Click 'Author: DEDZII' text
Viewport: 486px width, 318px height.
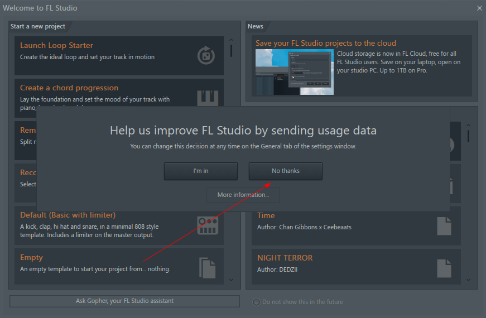[x=277, y=269]
